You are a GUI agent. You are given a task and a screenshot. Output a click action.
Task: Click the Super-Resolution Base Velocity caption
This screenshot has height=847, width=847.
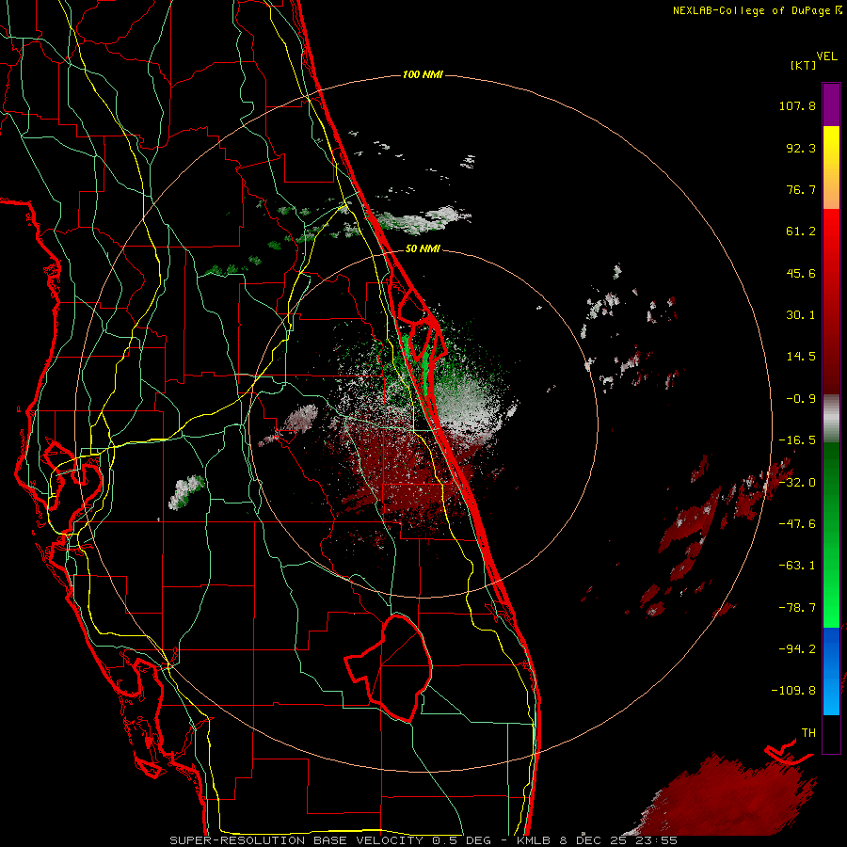[x=423, y=840]
